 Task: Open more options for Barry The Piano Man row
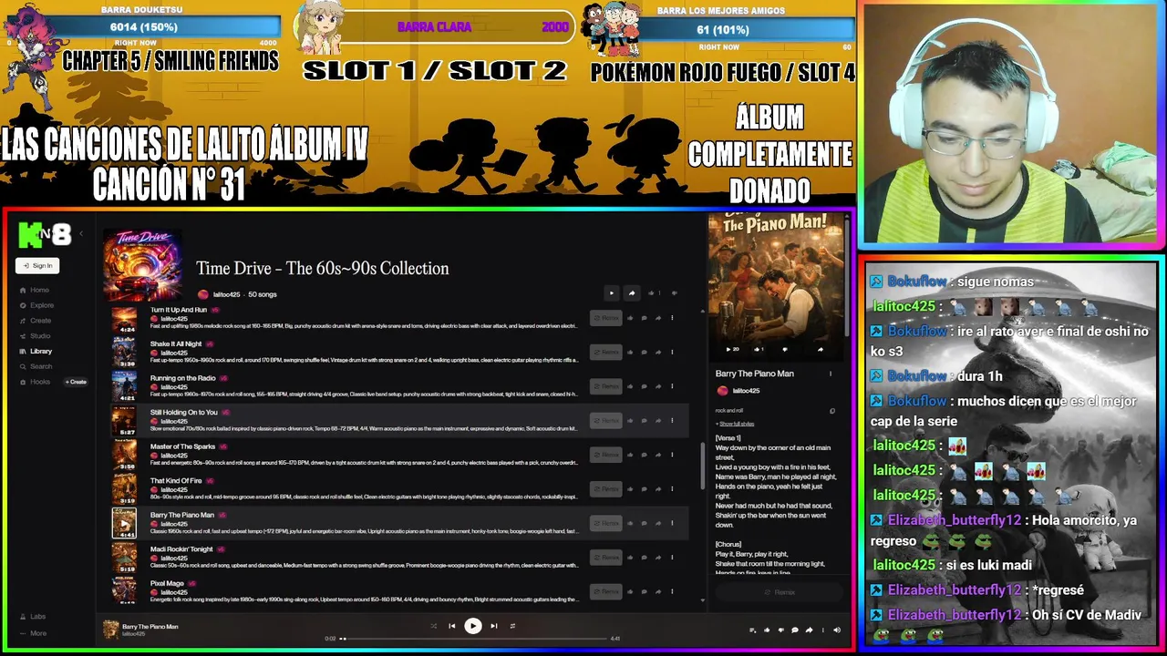click(672, 523)
